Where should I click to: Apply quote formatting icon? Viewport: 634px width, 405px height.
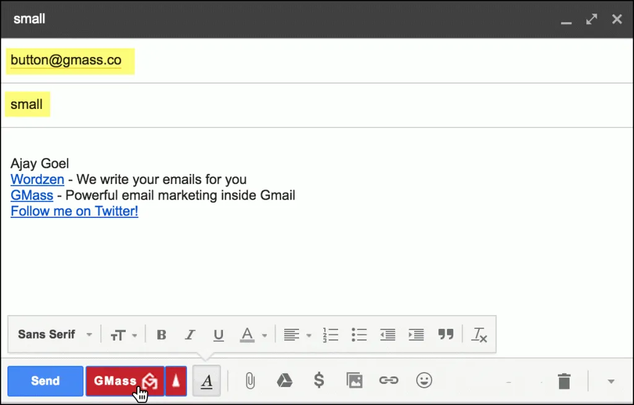coord(446,334)
